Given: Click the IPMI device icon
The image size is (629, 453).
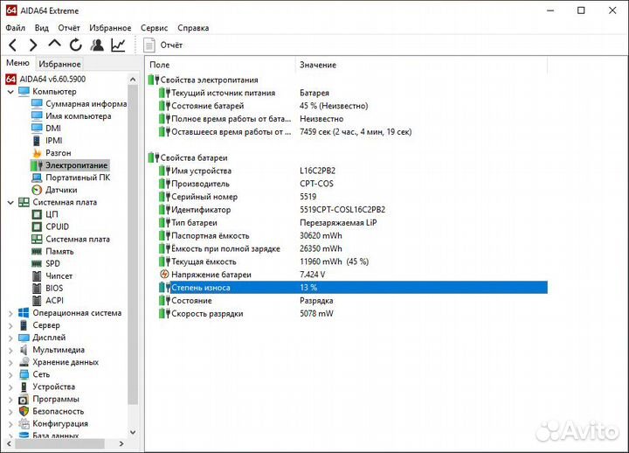Looking at the screenshot, I should pos(37,141).
